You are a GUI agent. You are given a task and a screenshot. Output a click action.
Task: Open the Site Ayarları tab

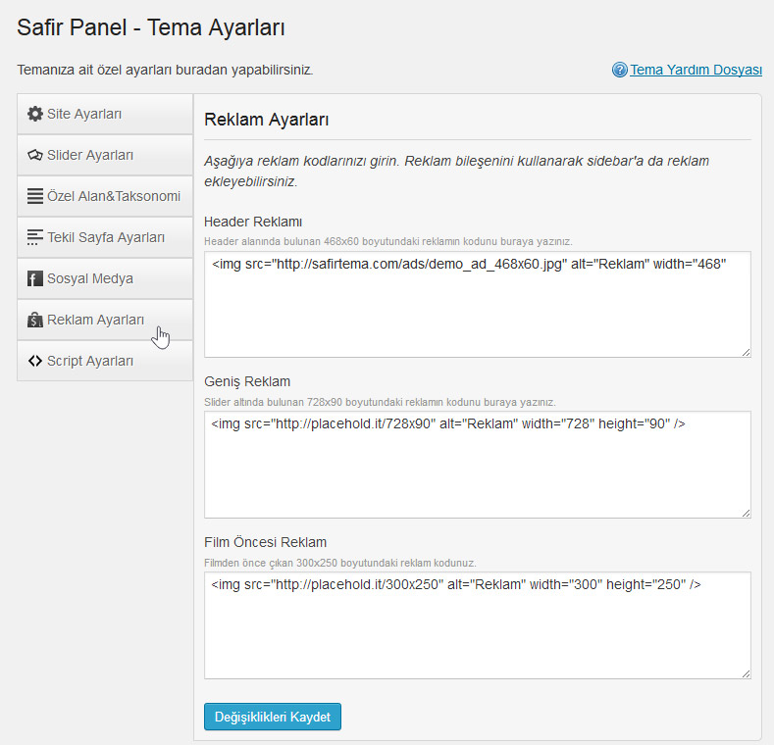pos(105,114)
